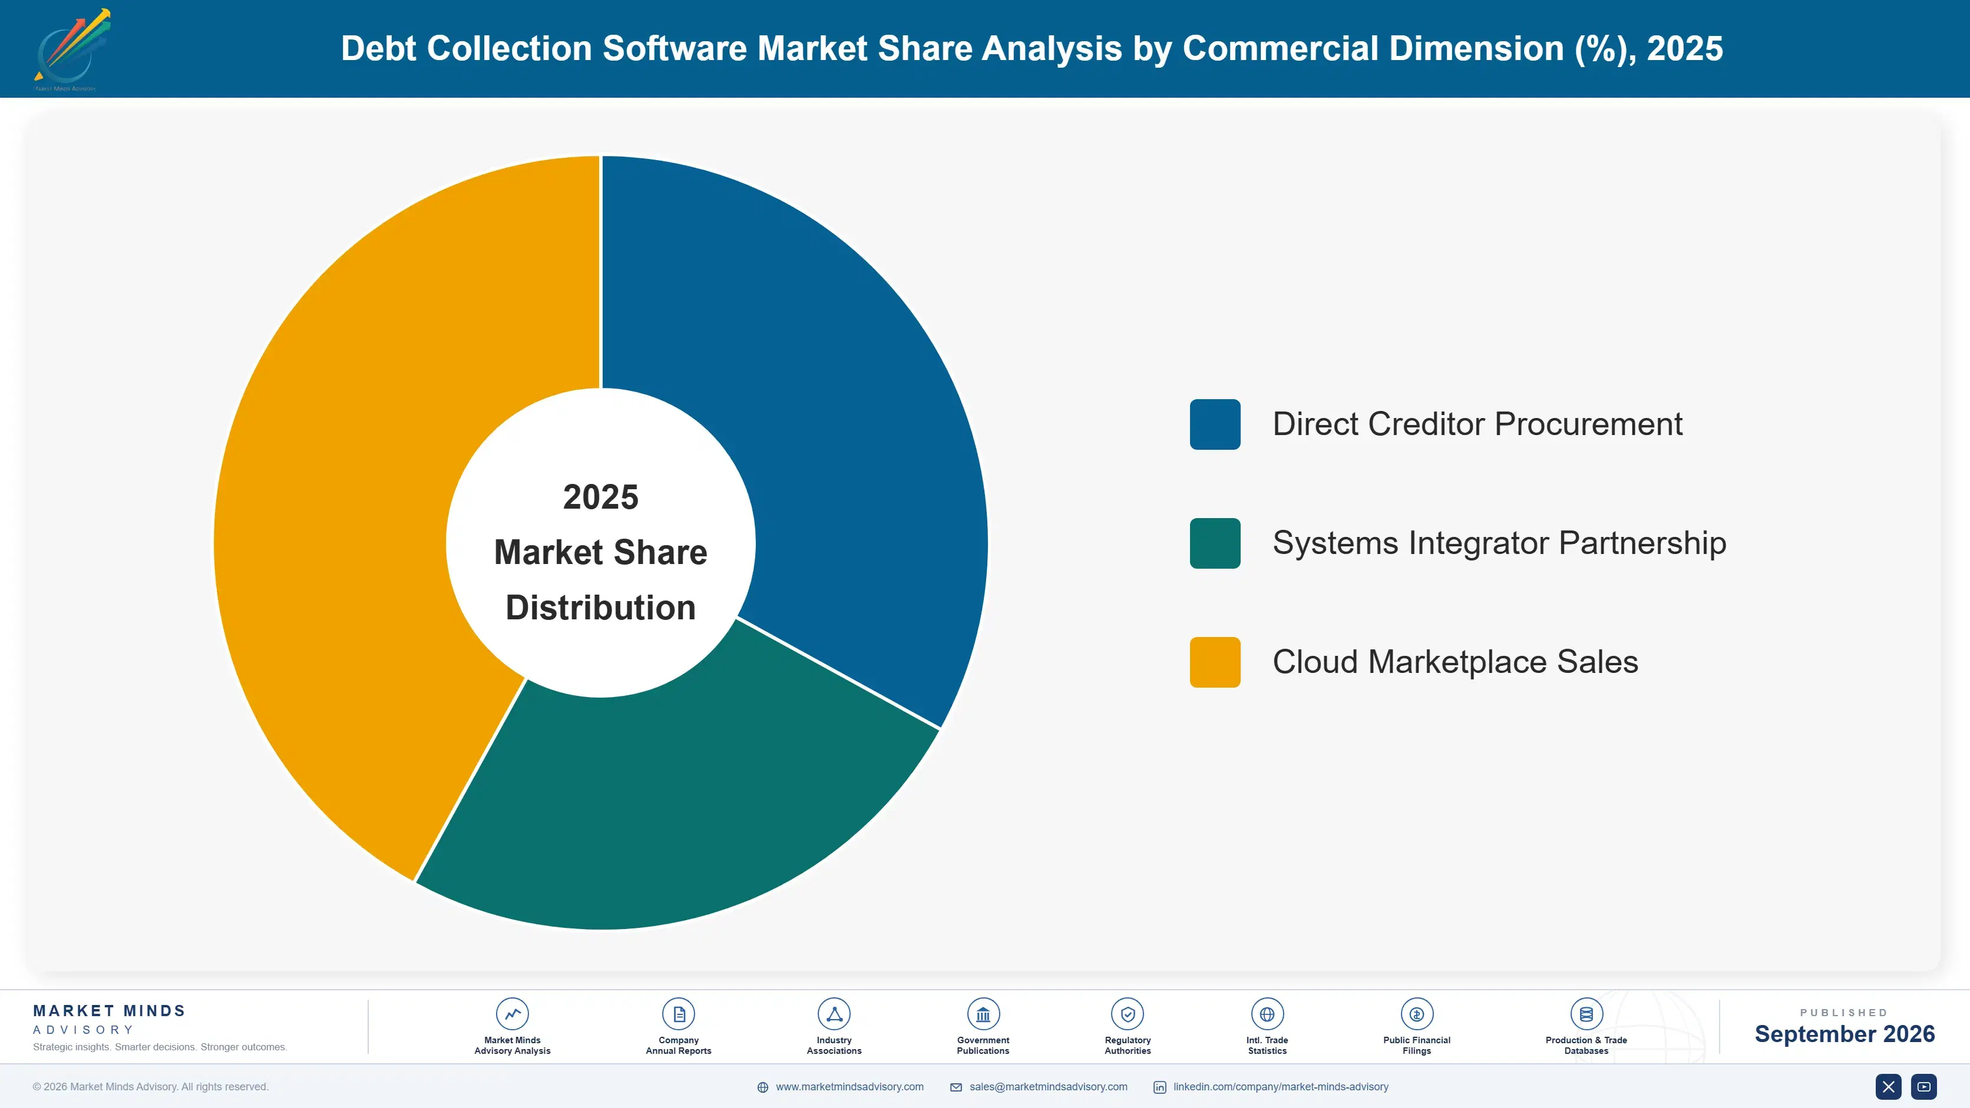Click the copyright notice text
1970x1108 pixels.
[151, 1087]
